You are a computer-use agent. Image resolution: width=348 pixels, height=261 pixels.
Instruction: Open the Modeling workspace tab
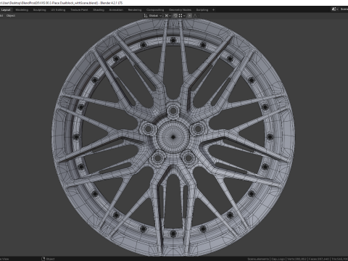pos(22,10)
